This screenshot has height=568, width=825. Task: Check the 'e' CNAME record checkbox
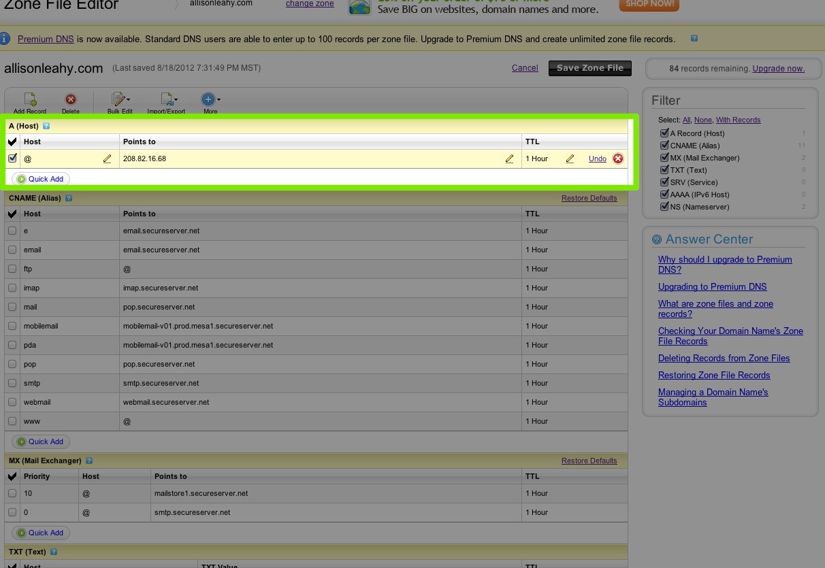tap(12, 231)
